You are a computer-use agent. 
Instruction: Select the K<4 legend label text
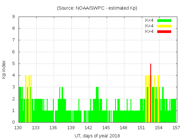pyautogui.click(x=150, y=20)
